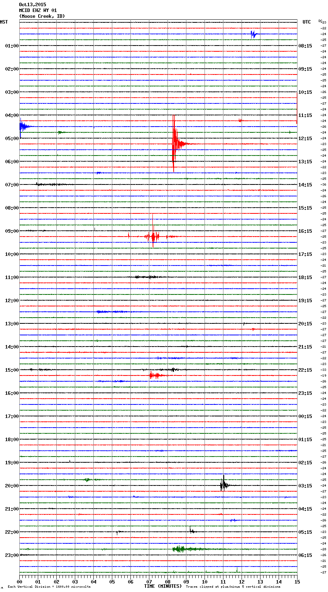Select the 09:00 MST row label
Image resolution: width=328 pixels, height=592 pixels.
(x=12, y=231)
